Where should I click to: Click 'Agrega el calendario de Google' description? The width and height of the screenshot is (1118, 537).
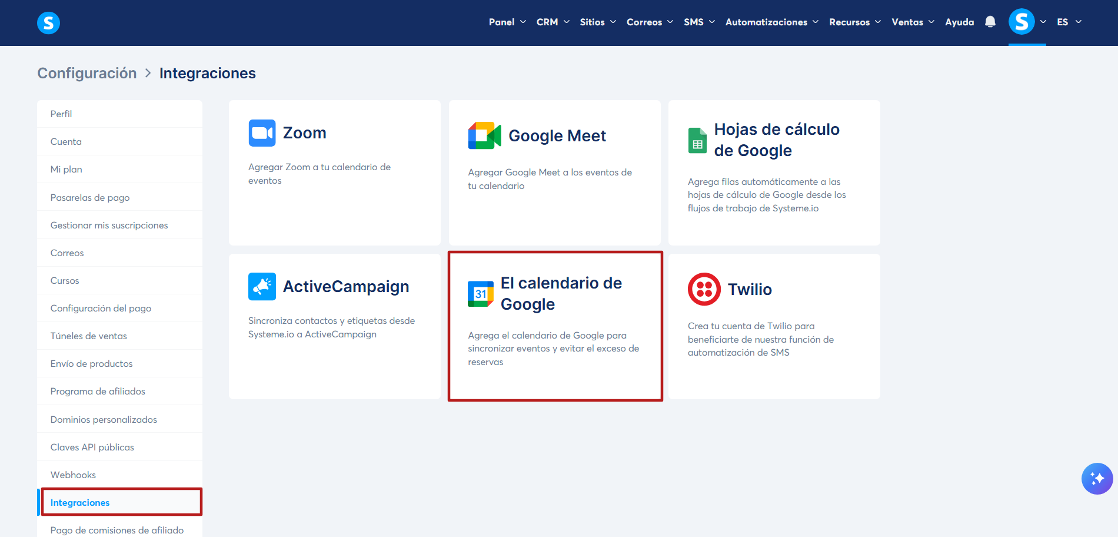click(x=554, y=349)
